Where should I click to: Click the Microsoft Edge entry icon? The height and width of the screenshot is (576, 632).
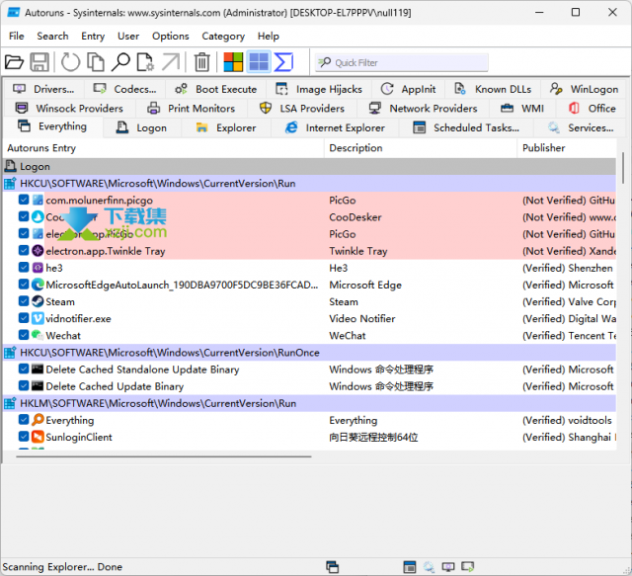38,285
